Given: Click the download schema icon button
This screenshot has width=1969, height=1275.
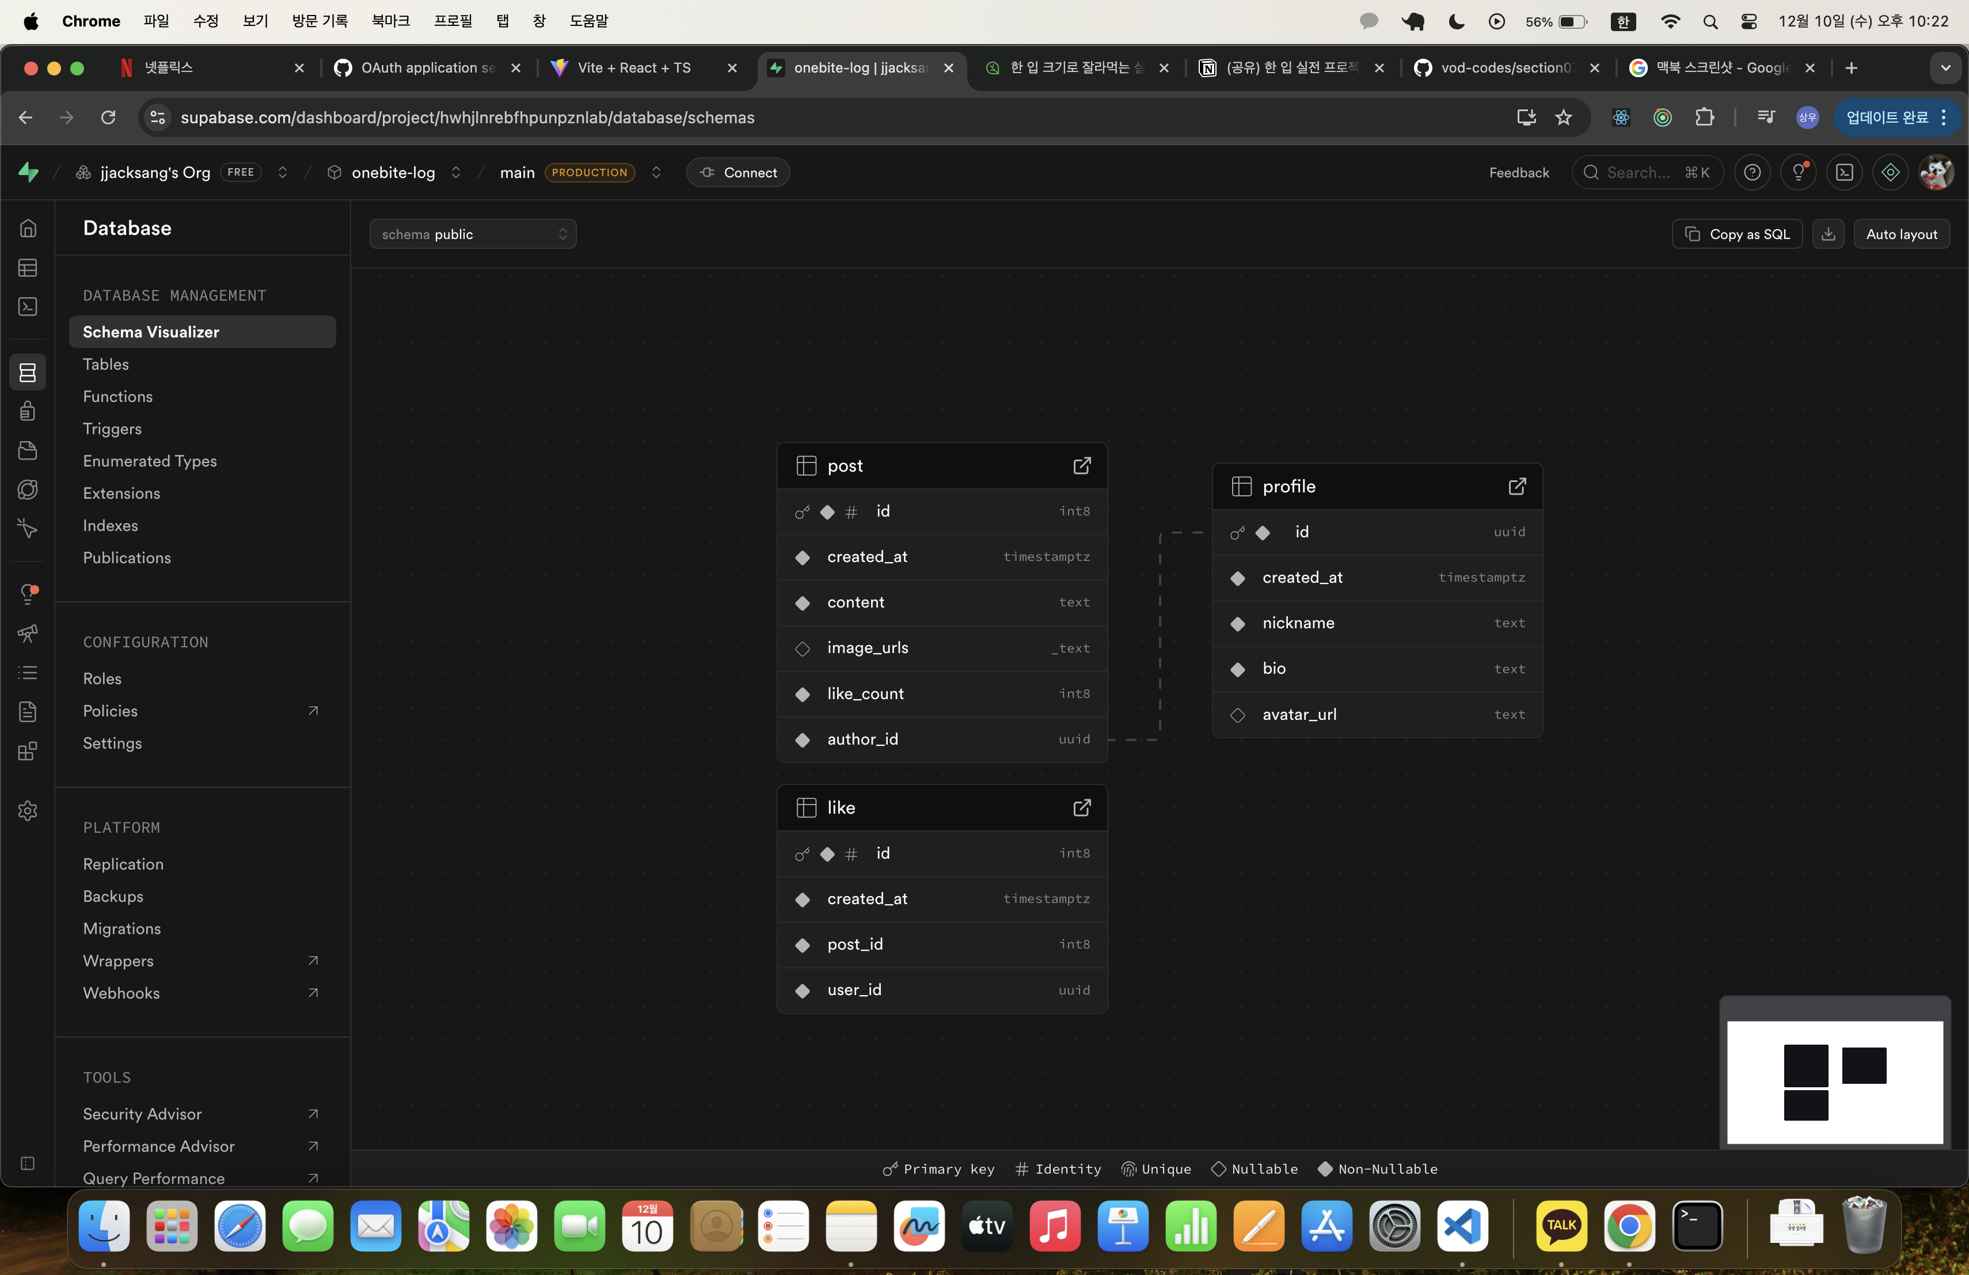Looking at the screenshot, I should (1829, 234).
